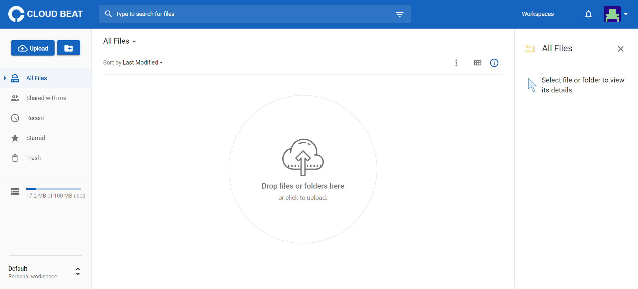
Task: Click 17.2 MB of 100 MB used text
Action: tap(56, 196)
